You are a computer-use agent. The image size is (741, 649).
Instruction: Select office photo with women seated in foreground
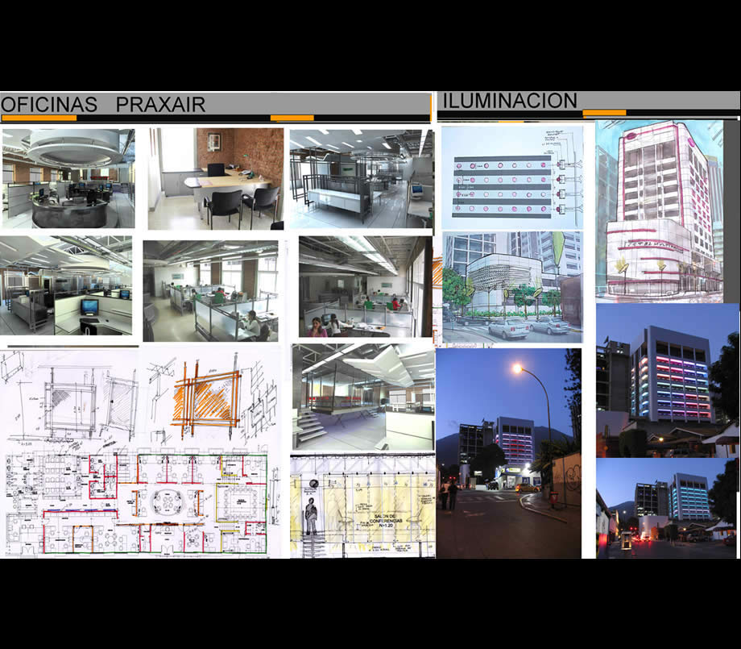(x=366, y=287)
